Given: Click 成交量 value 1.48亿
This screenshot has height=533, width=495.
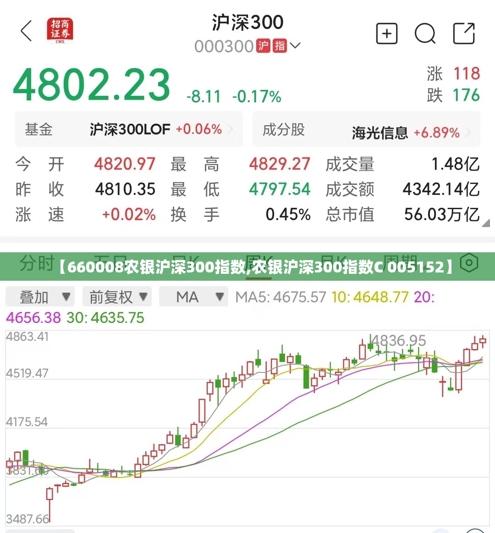Looking at the screenshot, I should point(456,164).
